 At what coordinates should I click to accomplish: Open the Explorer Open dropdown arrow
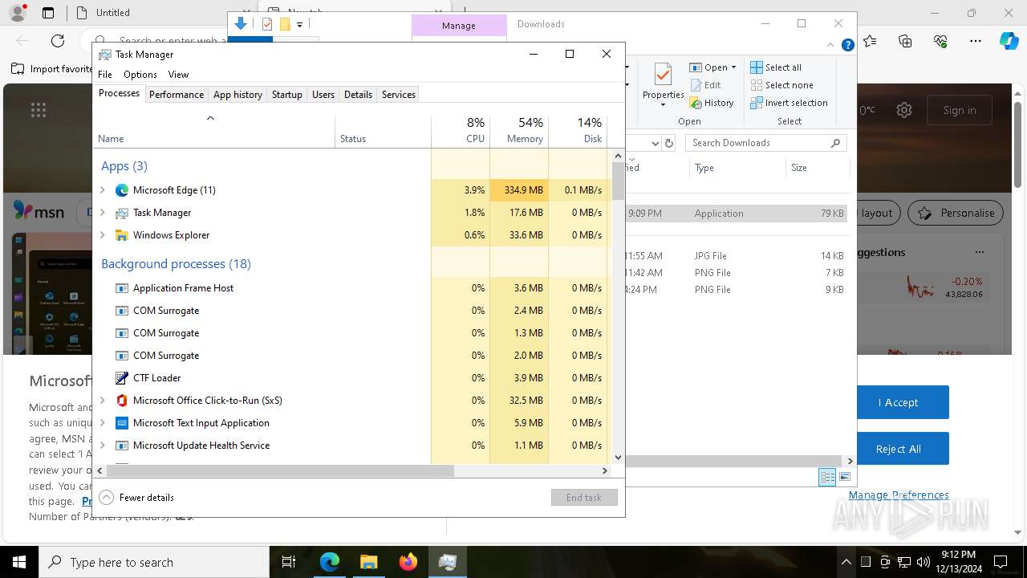click(733, 67)
